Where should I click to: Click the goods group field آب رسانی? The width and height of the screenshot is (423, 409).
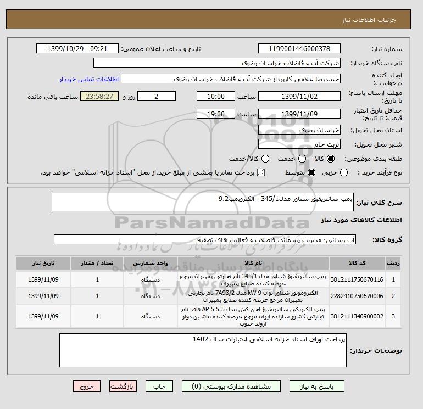[205, 239]
